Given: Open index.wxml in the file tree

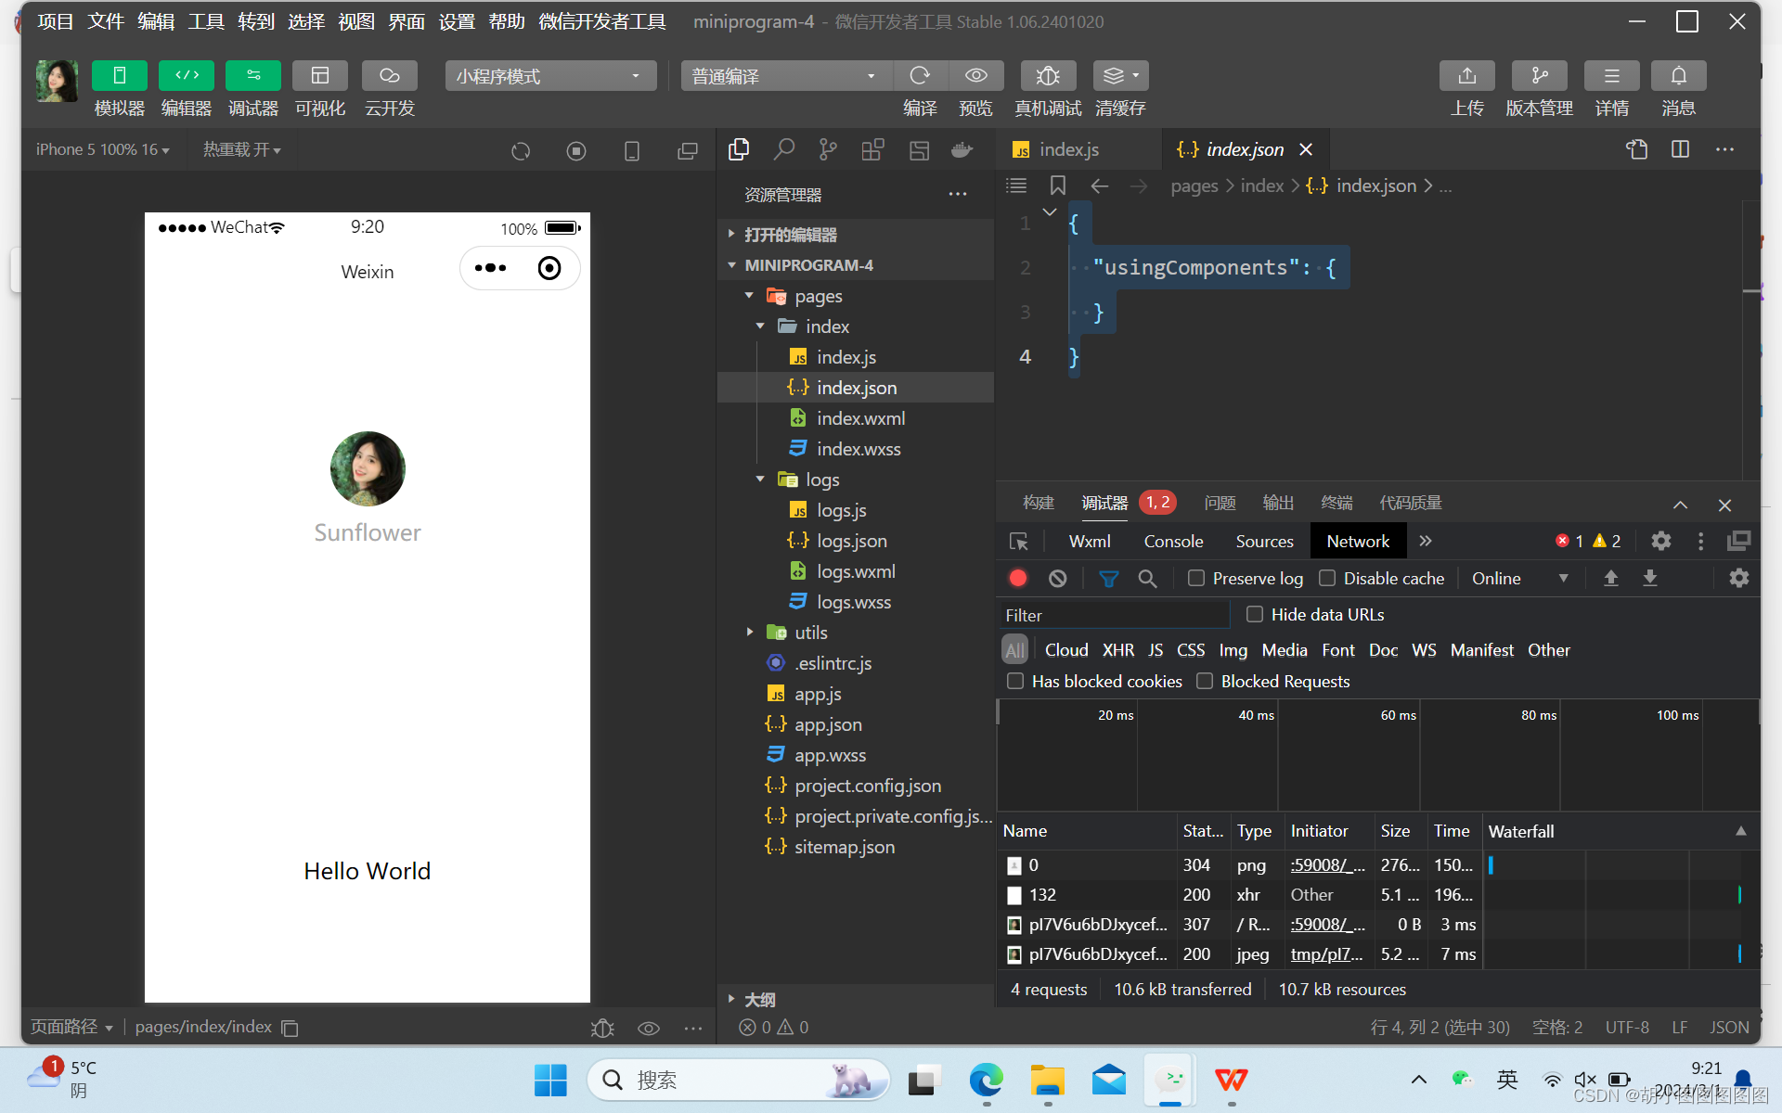Looking at the screenshot, I should [x=860, y=418].
